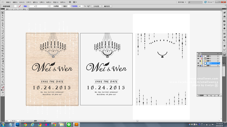Click Create New Layer icon in Layers panel
The image size is (227, 127).
pos(214,95)
